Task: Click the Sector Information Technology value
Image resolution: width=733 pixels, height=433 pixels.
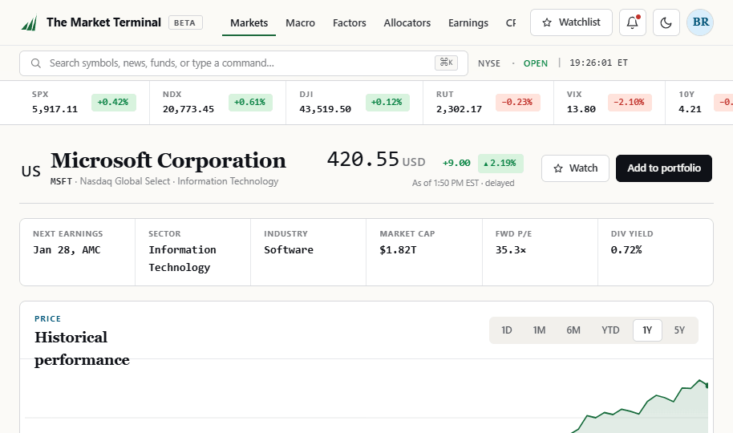Action: (182, 258)
